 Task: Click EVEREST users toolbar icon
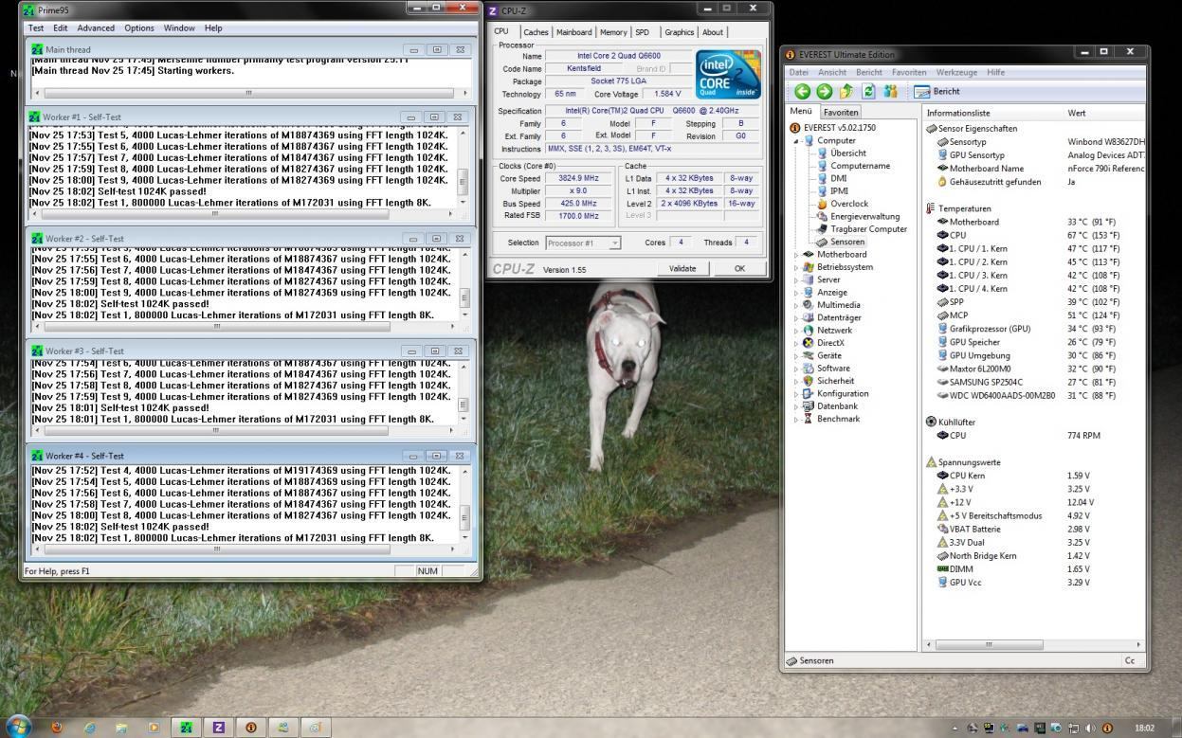click(889, 91)
